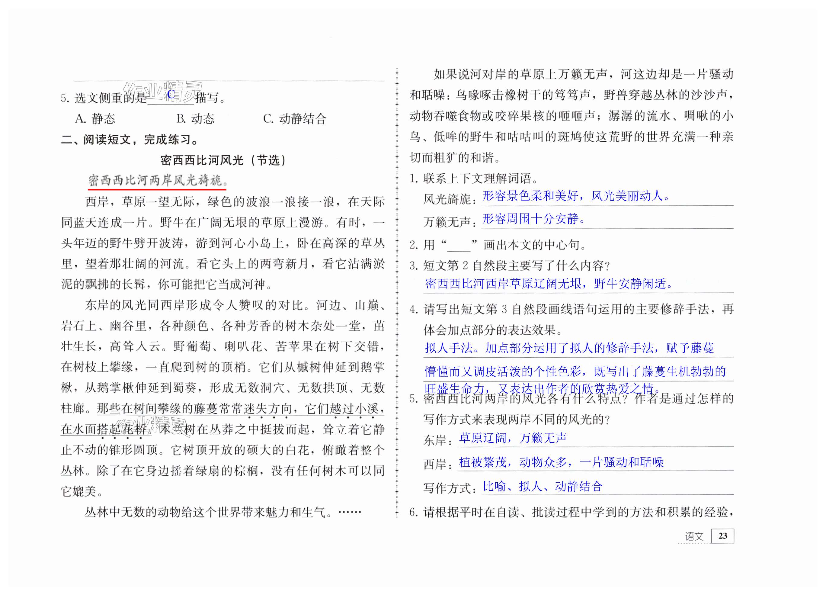Click the red-underlined sentence 密西西比河两岸风光旖旎
The width and height of the screenshot is (826, 595).
[x=157, y=181]
